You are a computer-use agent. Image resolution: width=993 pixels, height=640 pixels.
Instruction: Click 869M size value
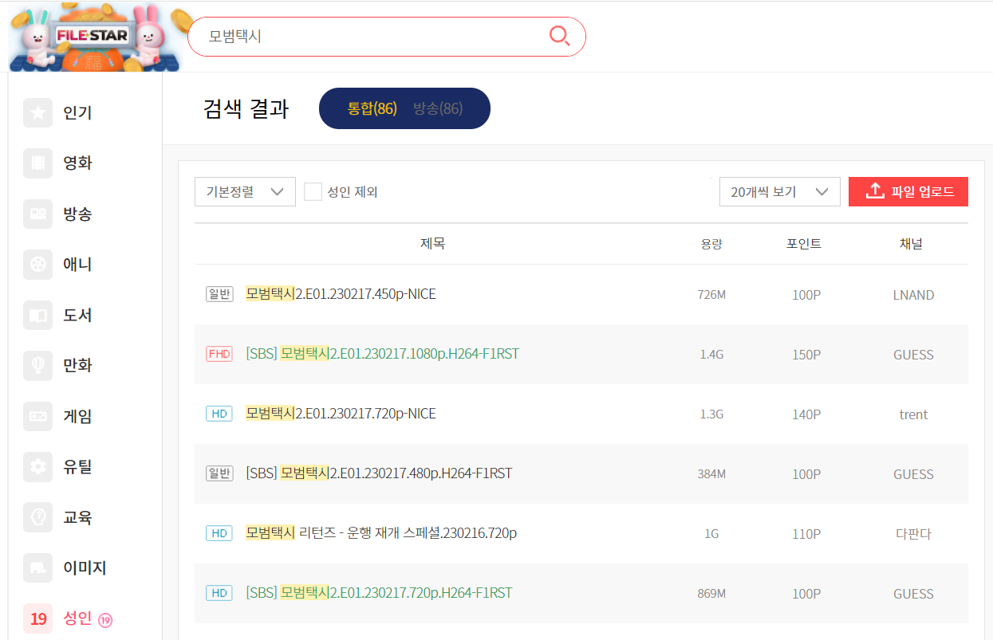pyautogui.click(x=711, y=594)
